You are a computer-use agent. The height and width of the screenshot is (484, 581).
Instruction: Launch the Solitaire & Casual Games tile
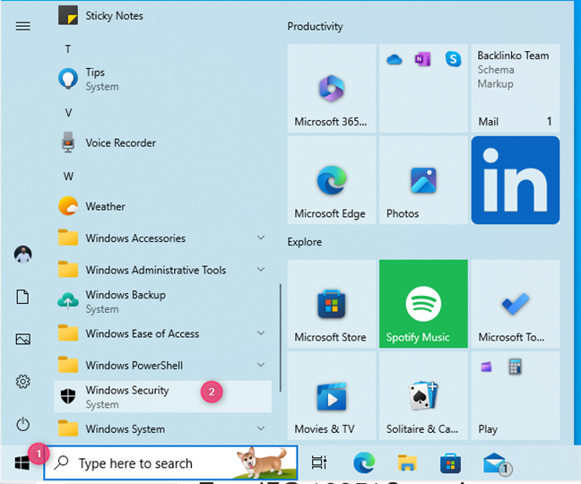(423, 395)
